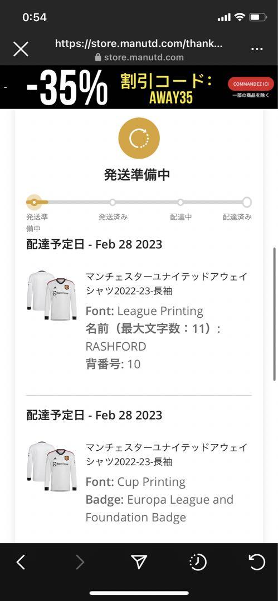Select the 配達中 progress step marker
This screenshot has height=601, width=278.
pos(181,202)
